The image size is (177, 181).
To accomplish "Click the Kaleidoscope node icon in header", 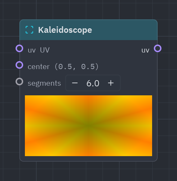I will pos(29,30).
